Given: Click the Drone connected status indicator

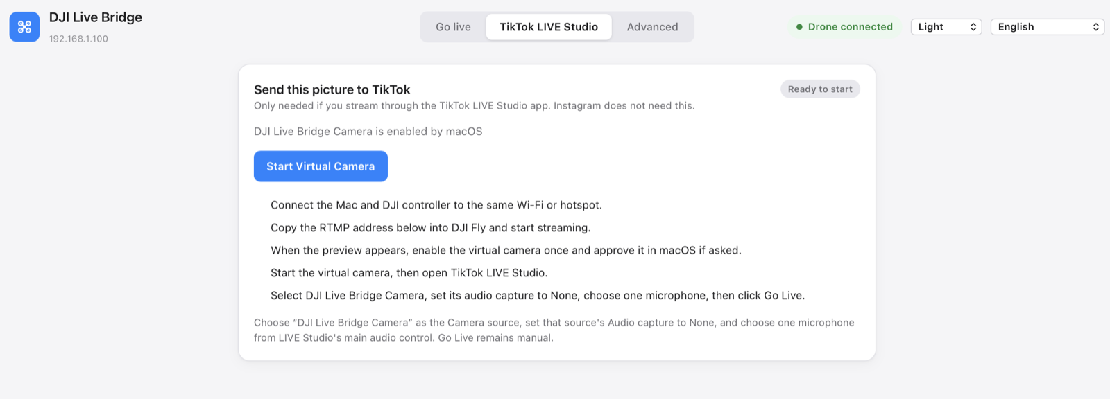Looking at the screenshot, I should (x=844, y=27).
